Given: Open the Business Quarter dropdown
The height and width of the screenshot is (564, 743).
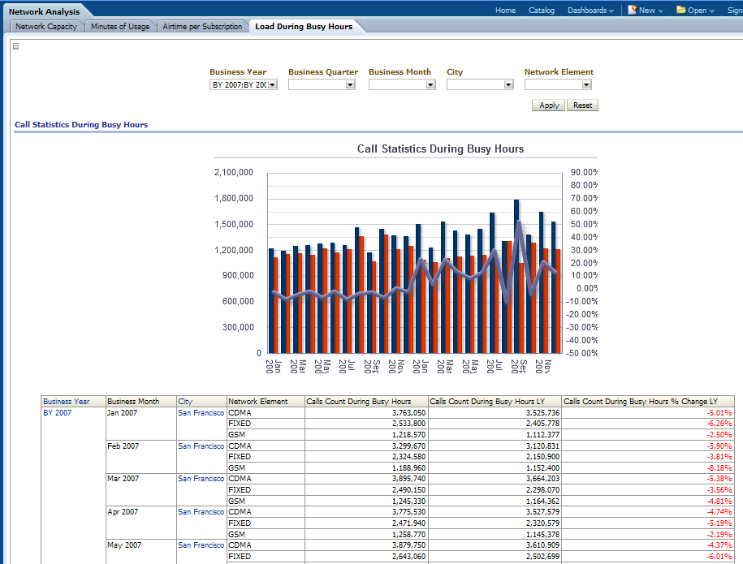Looking at the screenshot, I should tap(351, 84).
